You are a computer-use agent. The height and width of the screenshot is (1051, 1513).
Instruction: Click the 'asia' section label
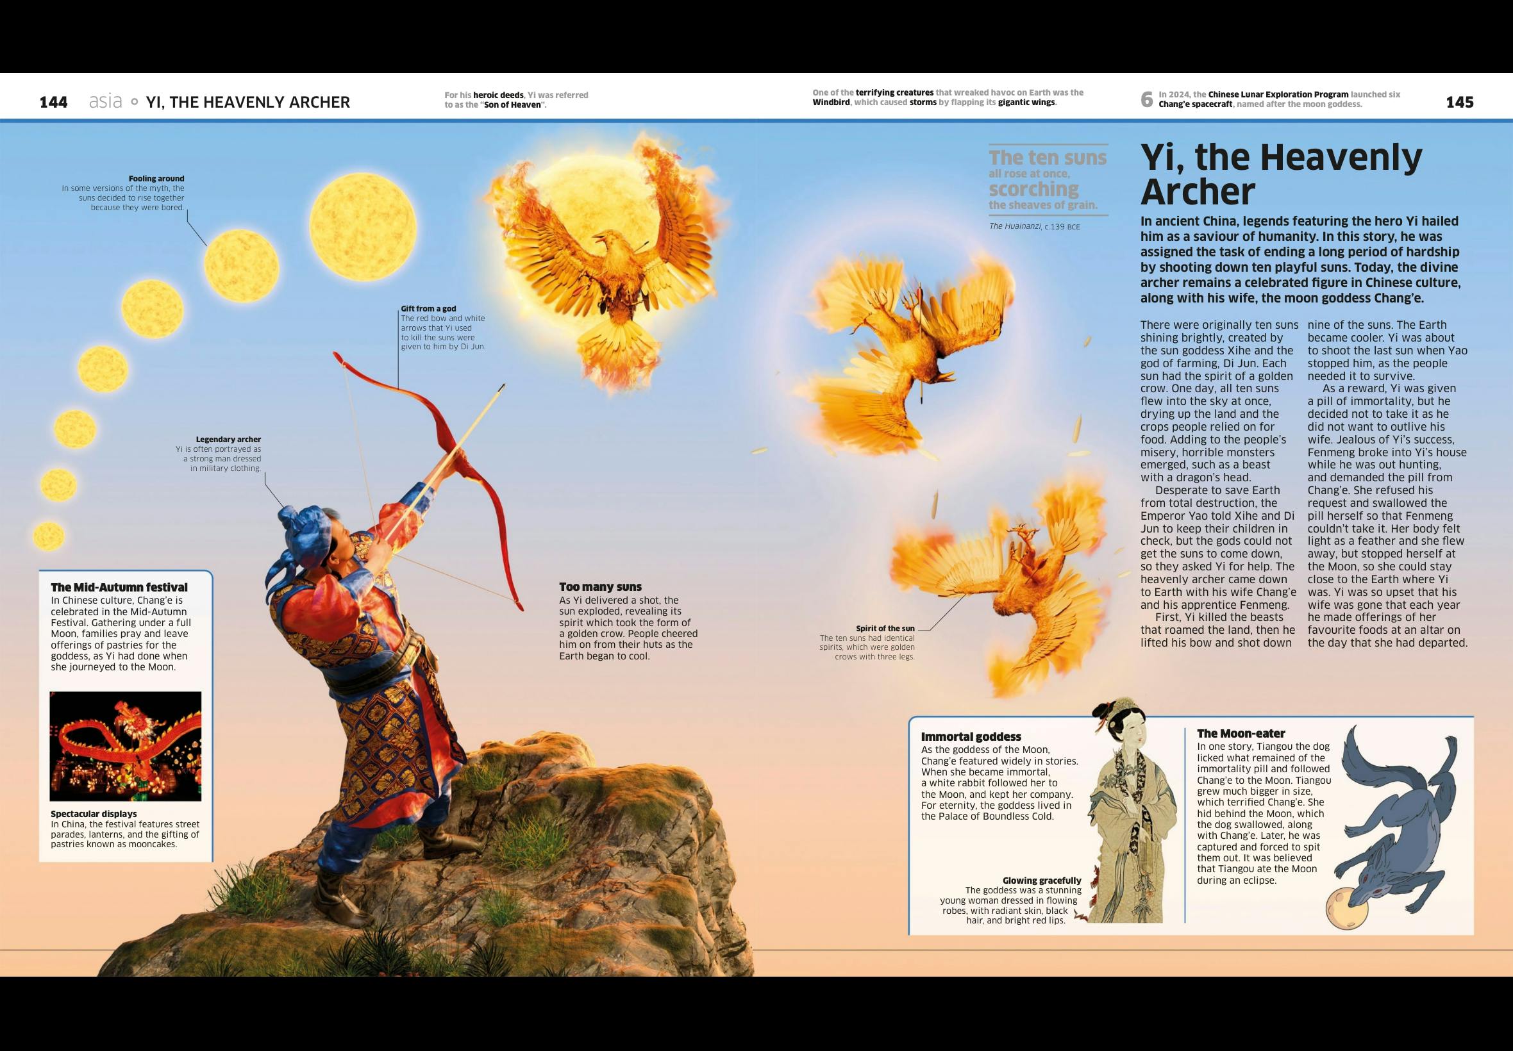tap(105, 101)
